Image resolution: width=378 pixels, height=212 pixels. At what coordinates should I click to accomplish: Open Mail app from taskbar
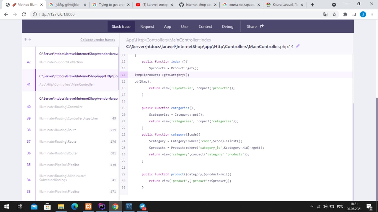coord(34,206)
